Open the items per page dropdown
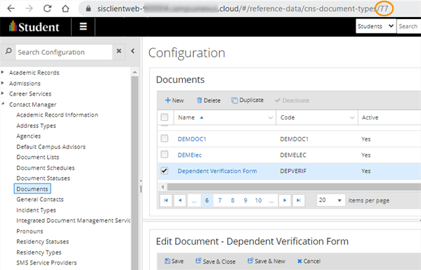 pos(331,200)
